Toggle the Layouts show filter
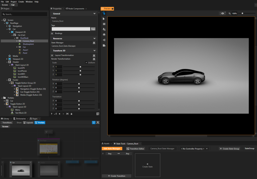Screen dimensions: 257x179 [x=29, y=123]
